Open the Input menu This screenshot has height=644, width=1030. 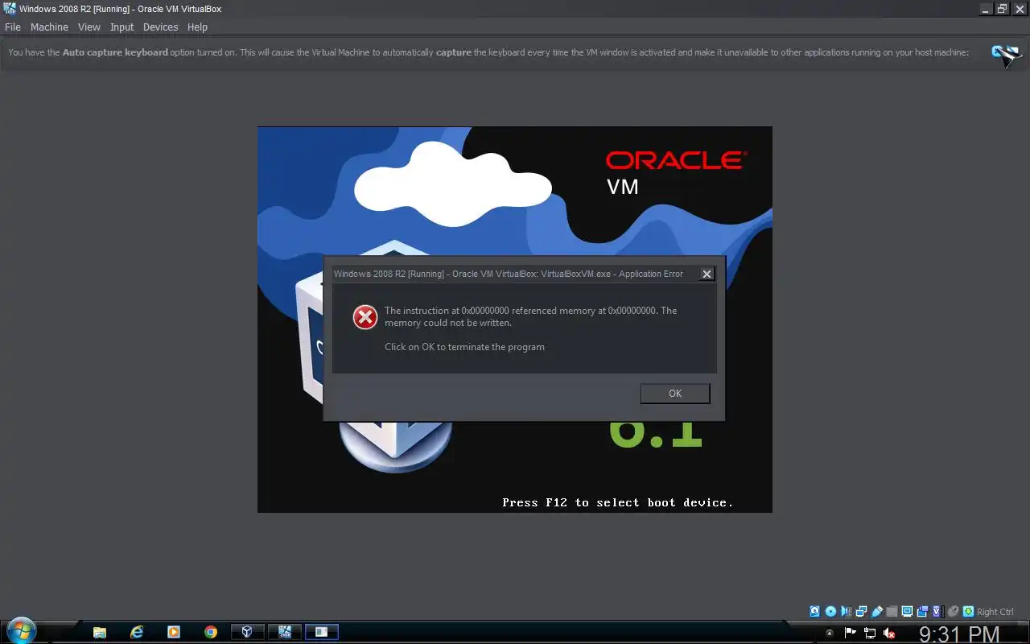[122, 27]
